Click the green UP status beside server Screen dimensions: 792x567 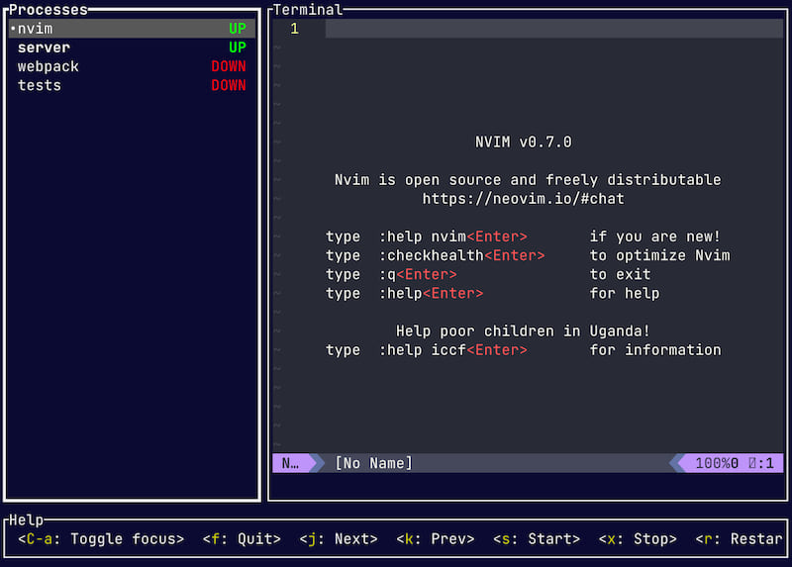238,47
